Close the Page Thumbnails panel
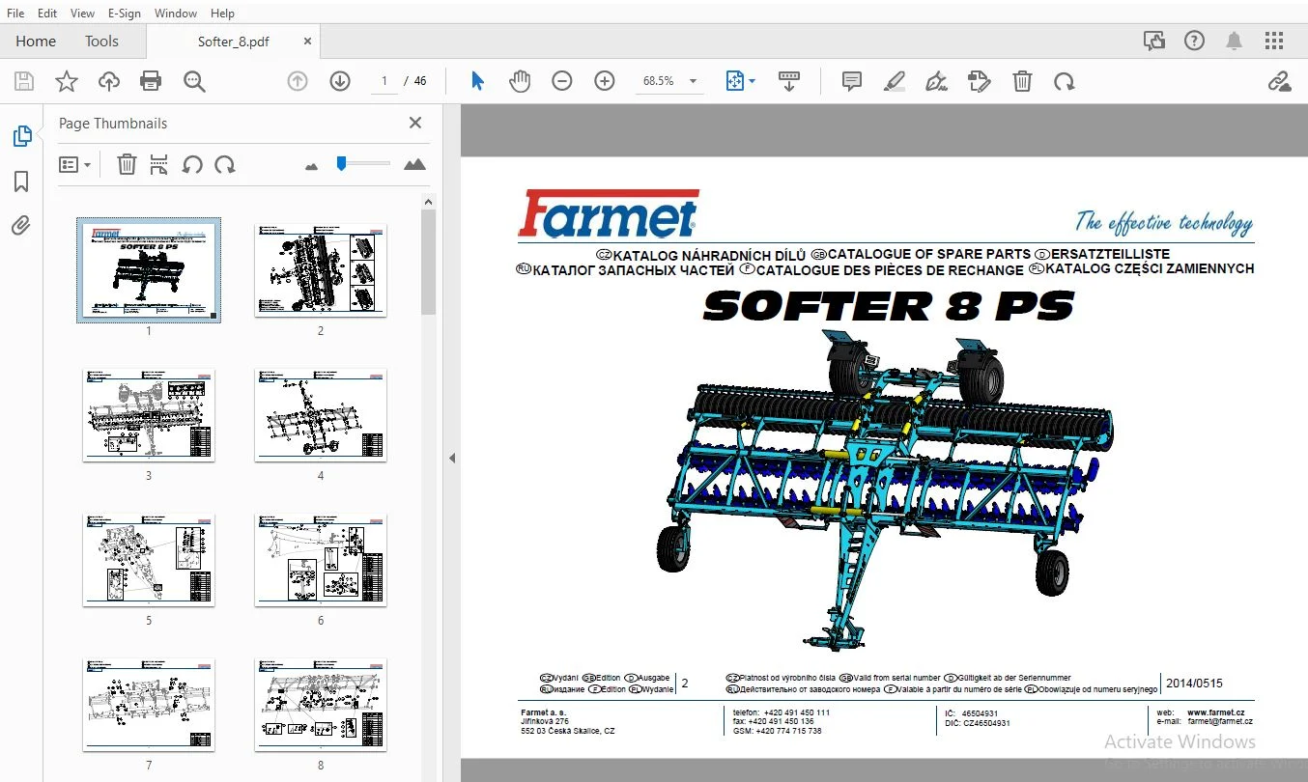This screenshot has width=1308, height=782. 415,123
